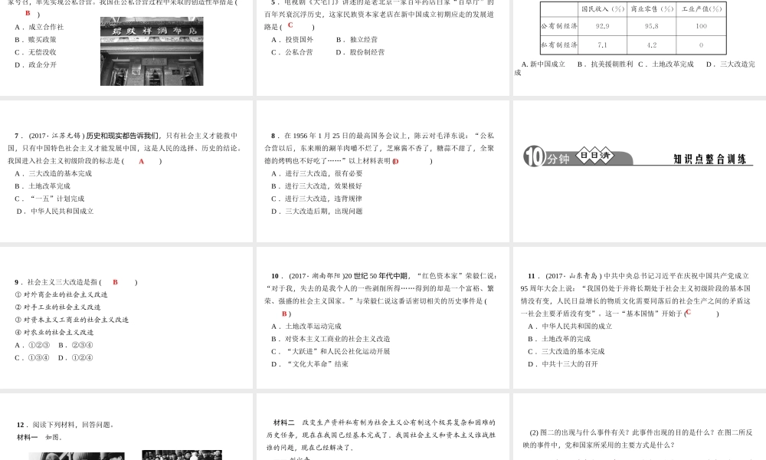Choose option A 投资国外 in question 5

(x=292, y=40)
